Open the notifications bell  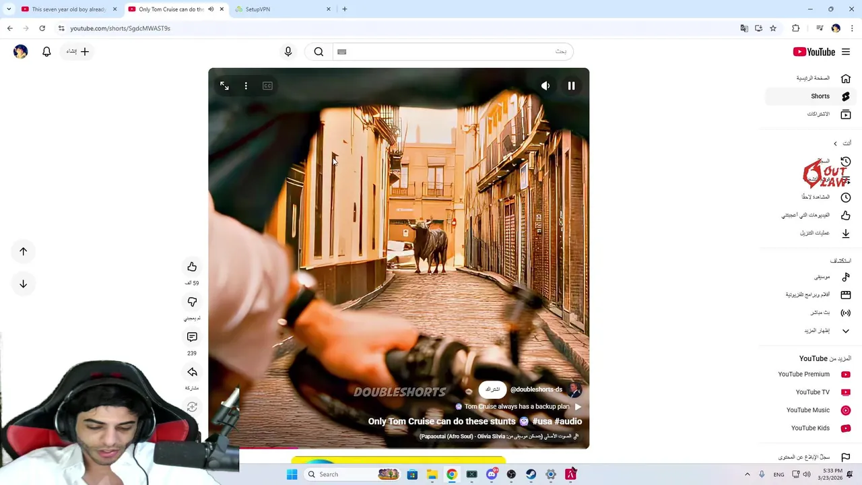(x=46, y=52)
